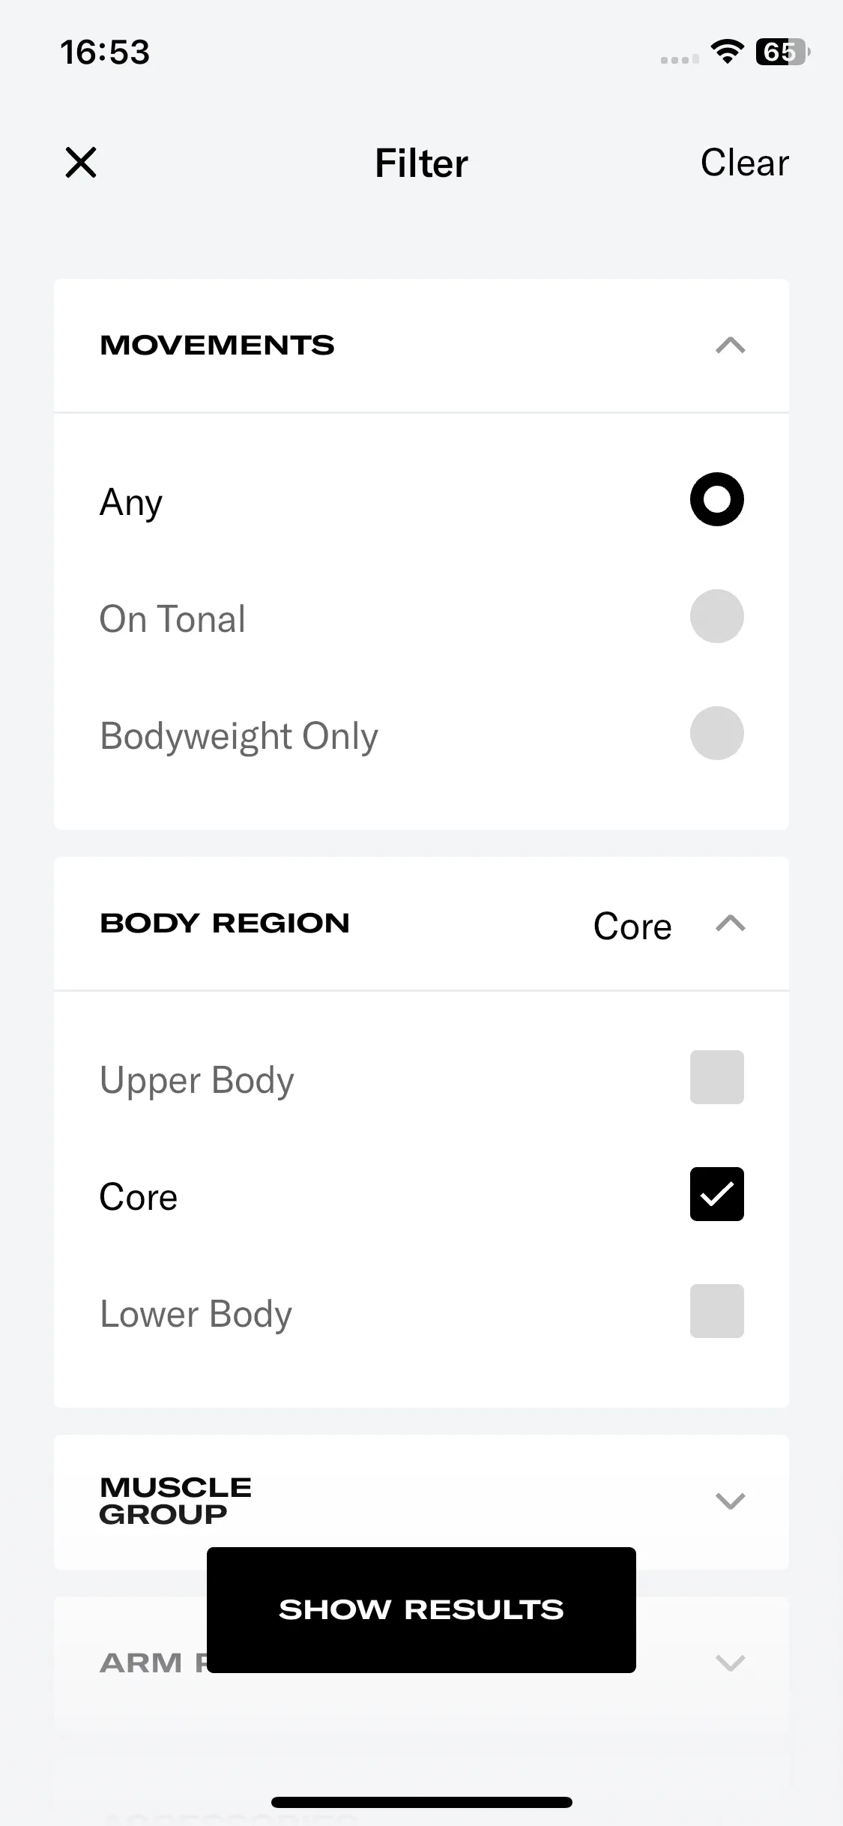Image resolution: width=843 pixels, height=1826 pixels.
Task: Expand the Muscle Group section chevron
Action: pos(730,1501)
